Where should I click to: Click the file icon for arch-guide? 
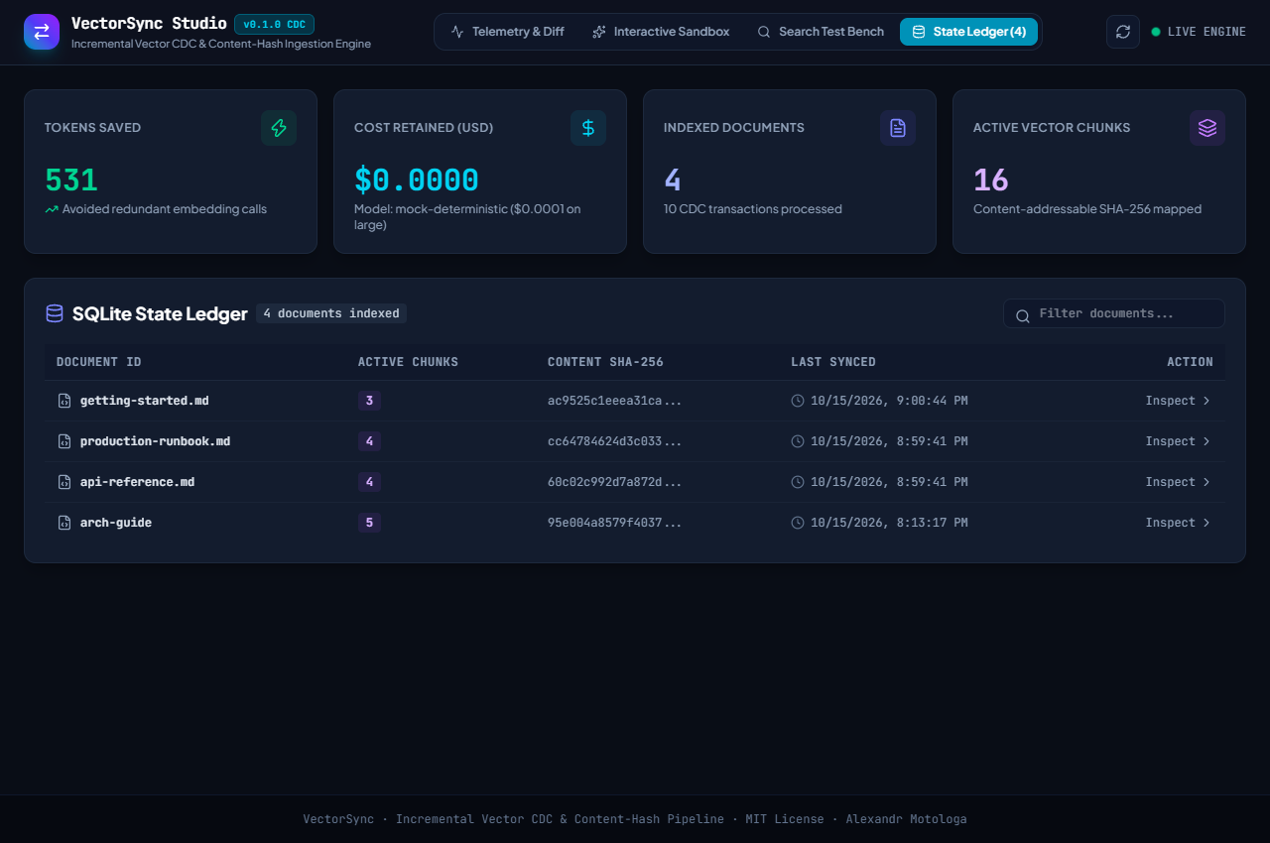pyautogui.click(x=64, y=523)
